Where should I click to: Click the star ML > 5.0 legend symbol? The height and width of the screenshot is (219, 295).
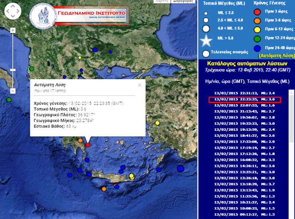(x=206, y=40)
